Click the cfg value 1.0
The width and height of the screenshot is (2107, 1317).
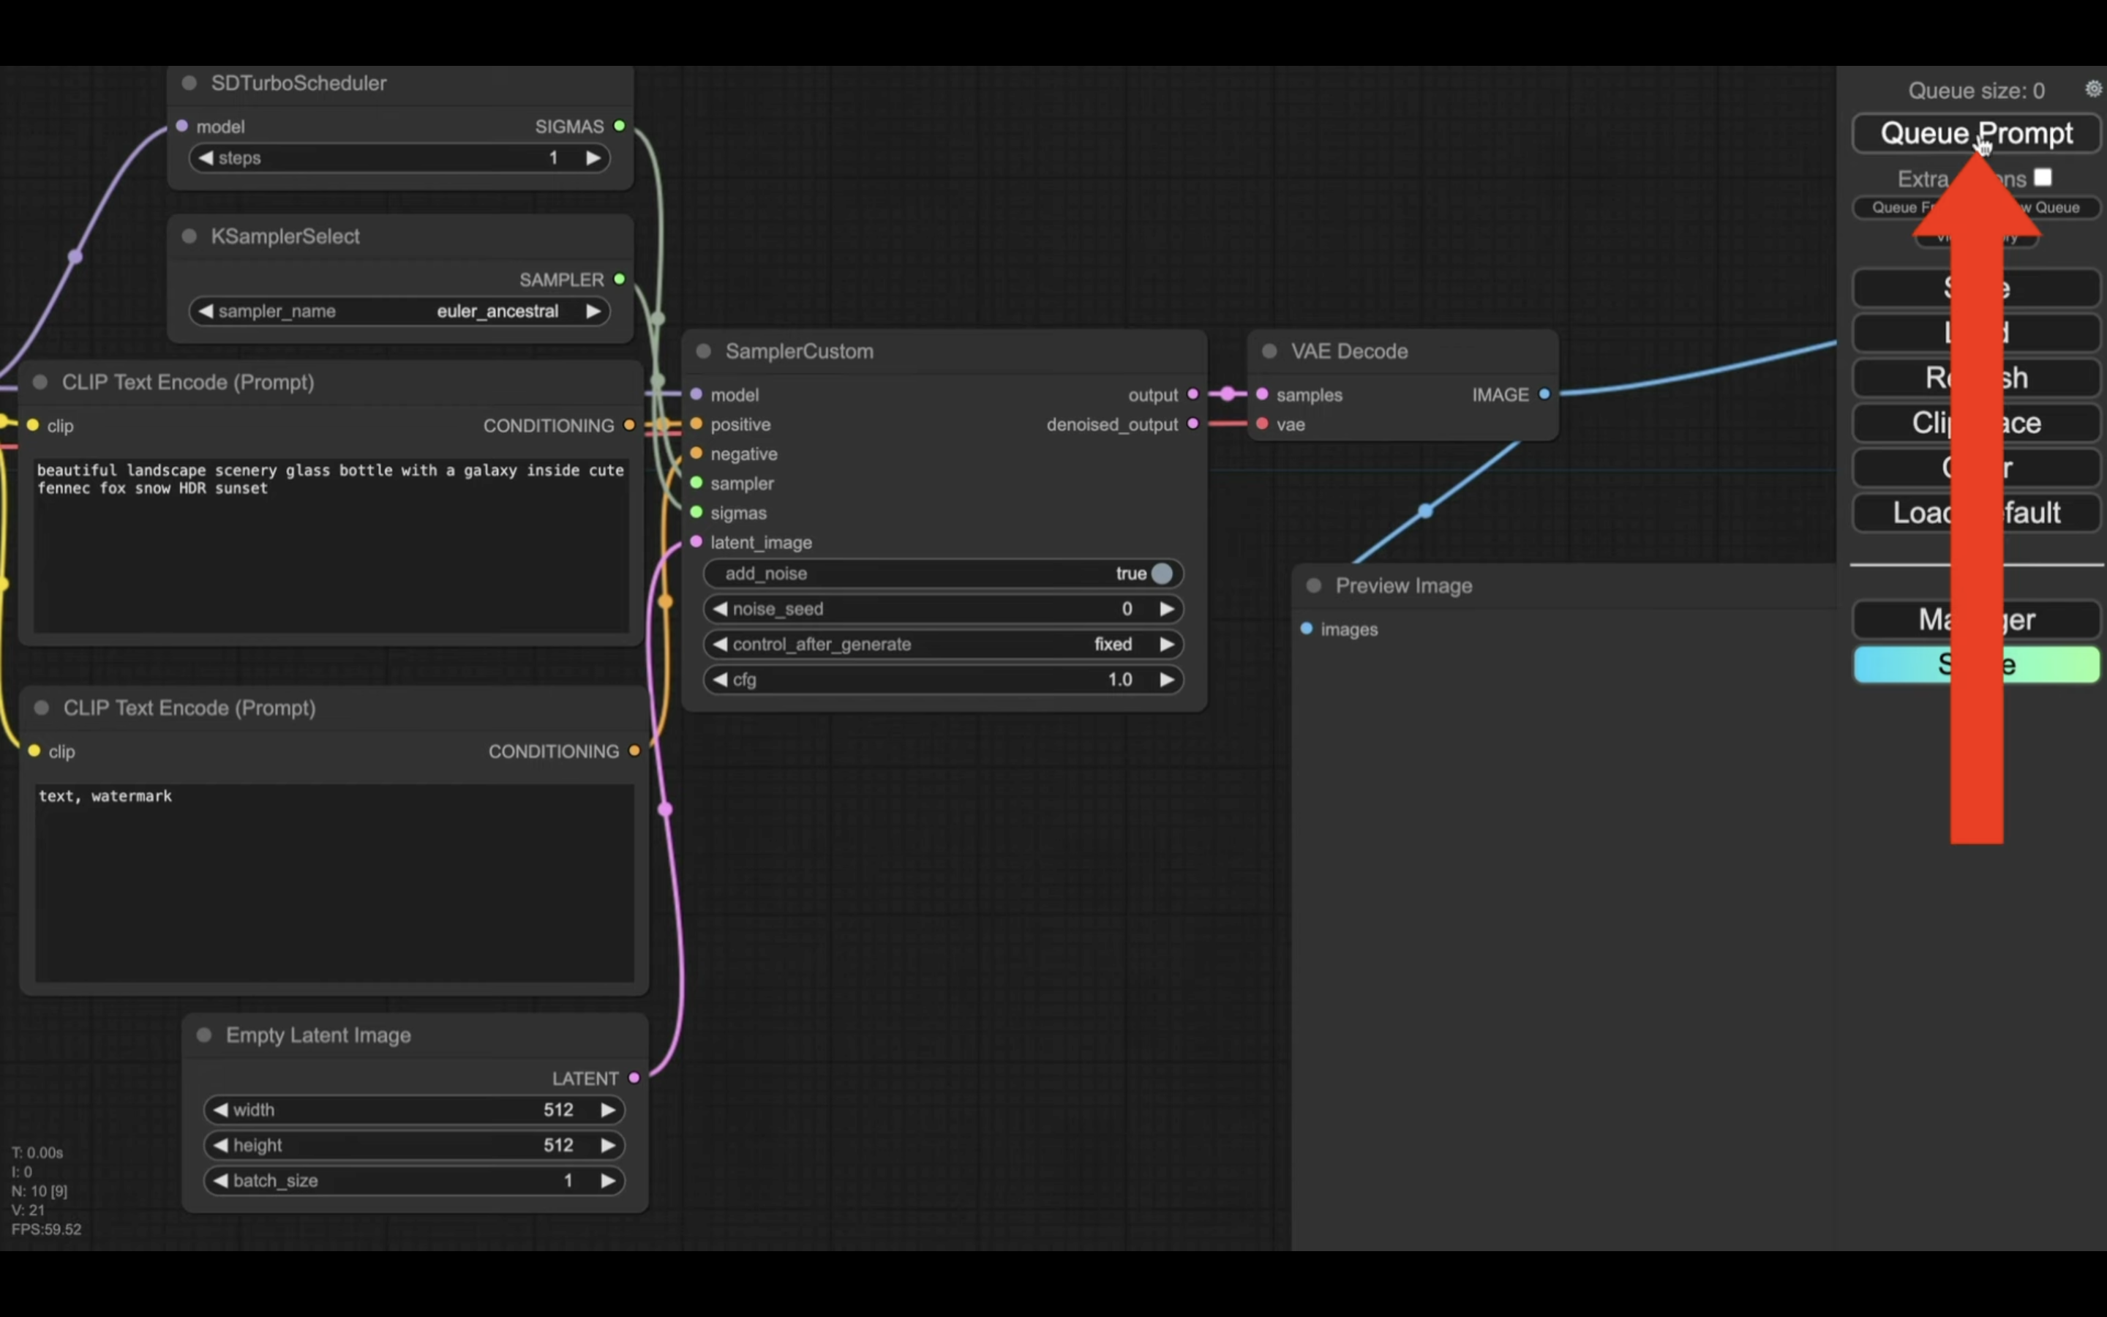1119,680
